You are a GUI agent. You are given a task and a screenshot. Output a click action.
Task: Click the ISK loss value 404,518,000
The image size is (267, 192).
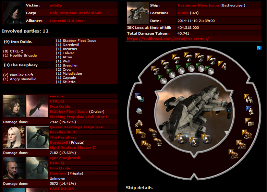[x=188, y=27]
